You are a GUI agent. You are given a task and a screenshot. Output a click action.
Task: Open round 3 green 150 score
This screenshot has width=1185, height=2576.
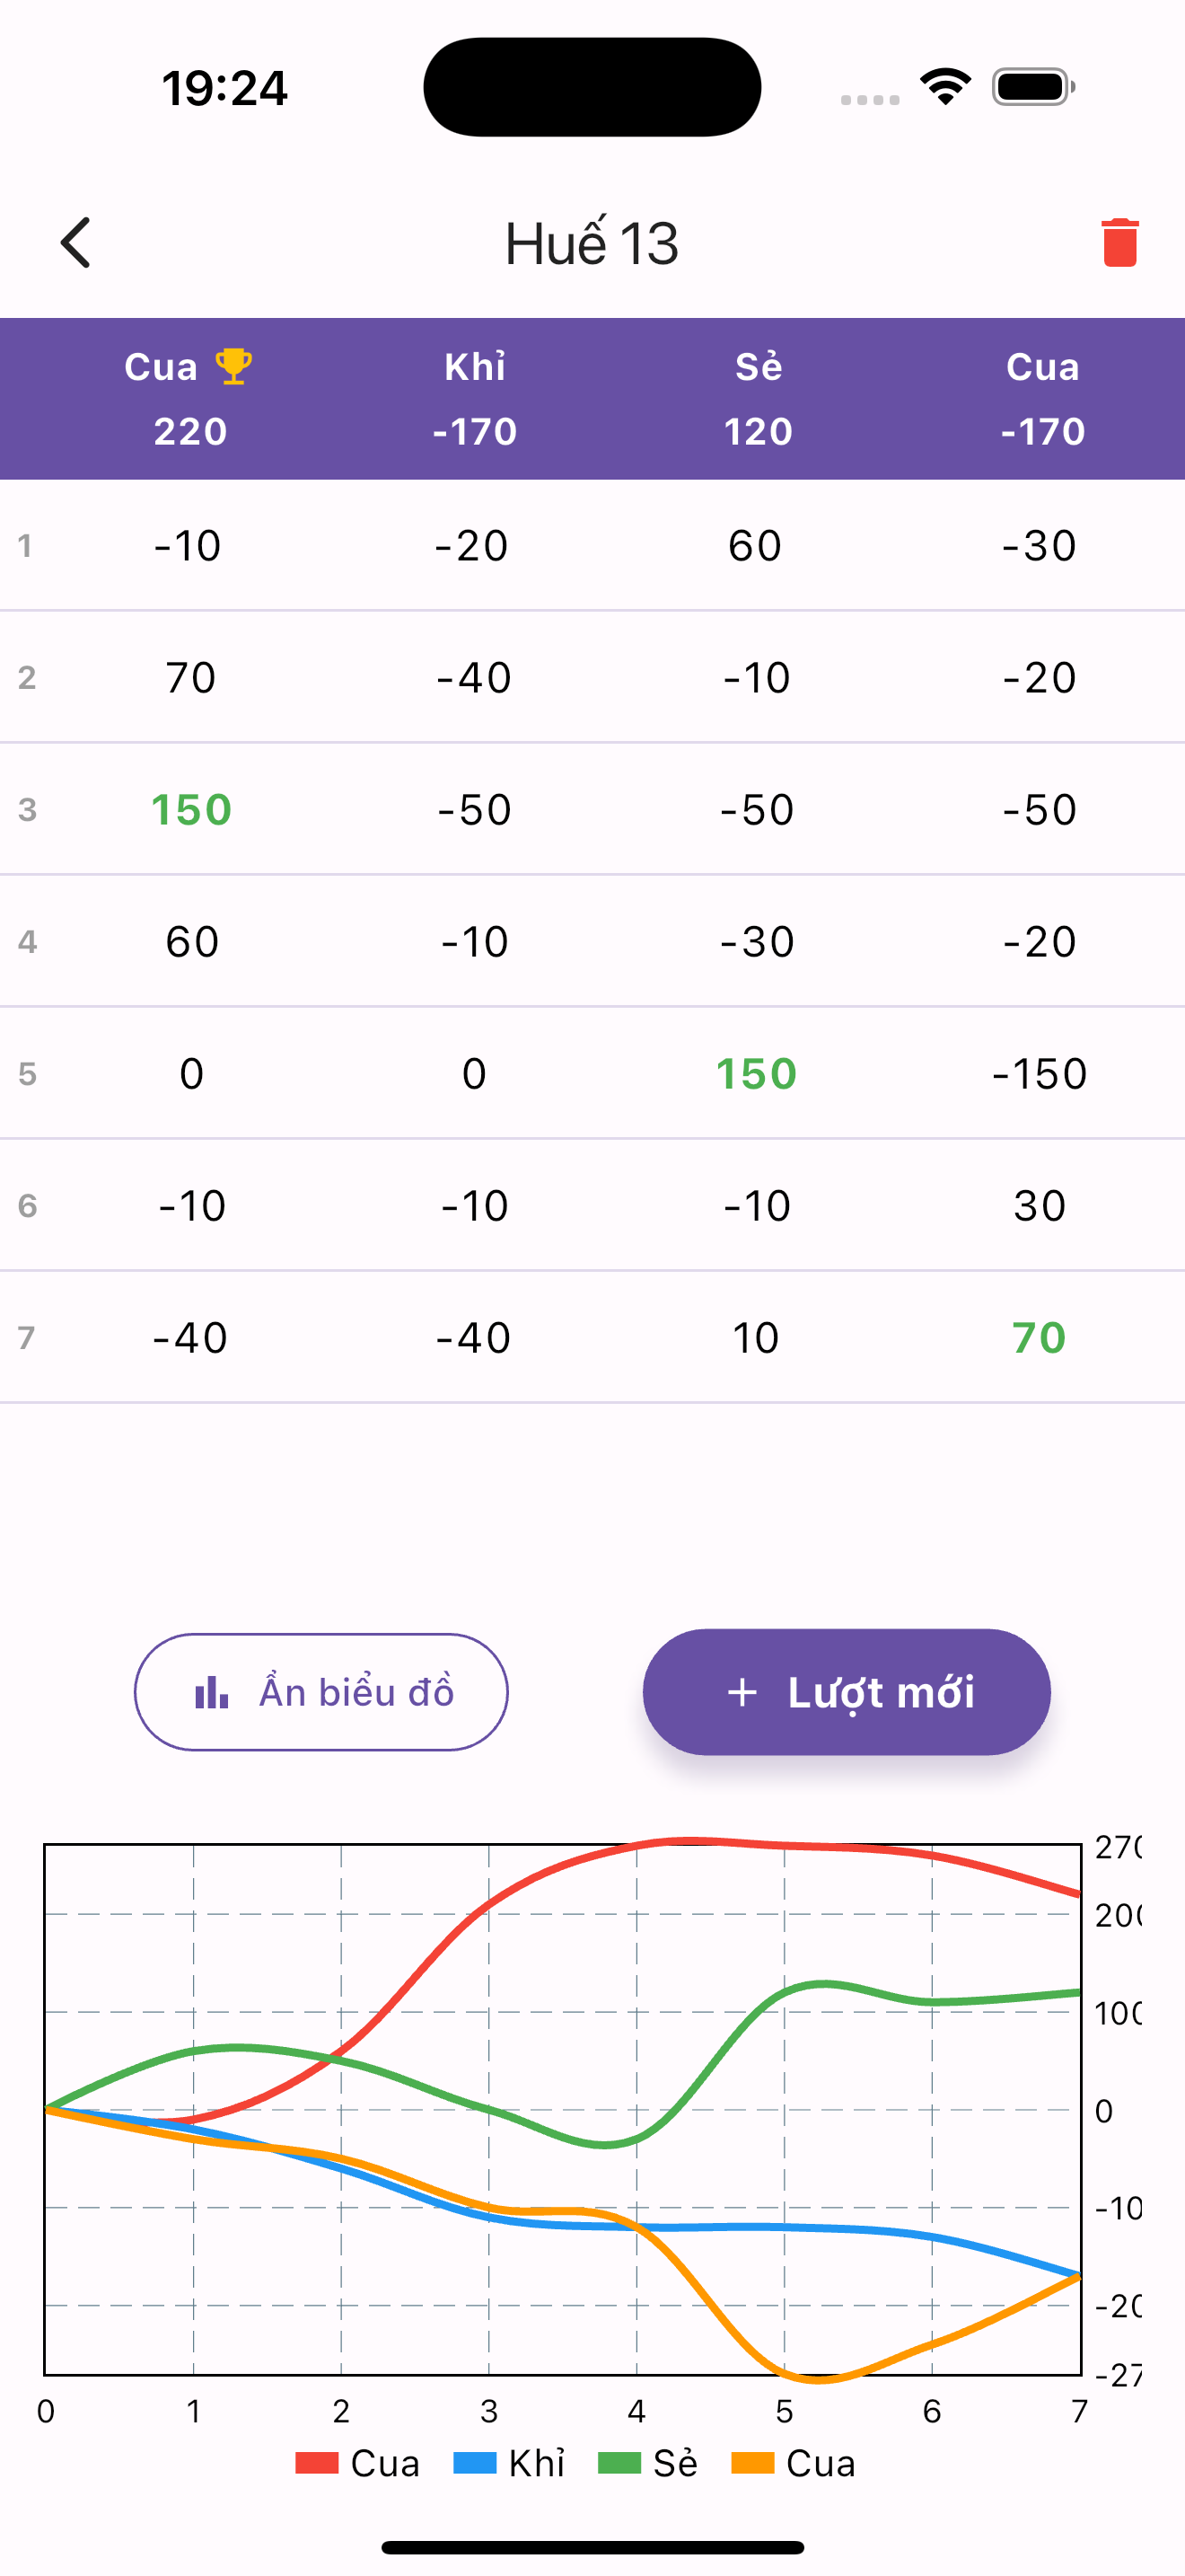click(x=191, y=809)
